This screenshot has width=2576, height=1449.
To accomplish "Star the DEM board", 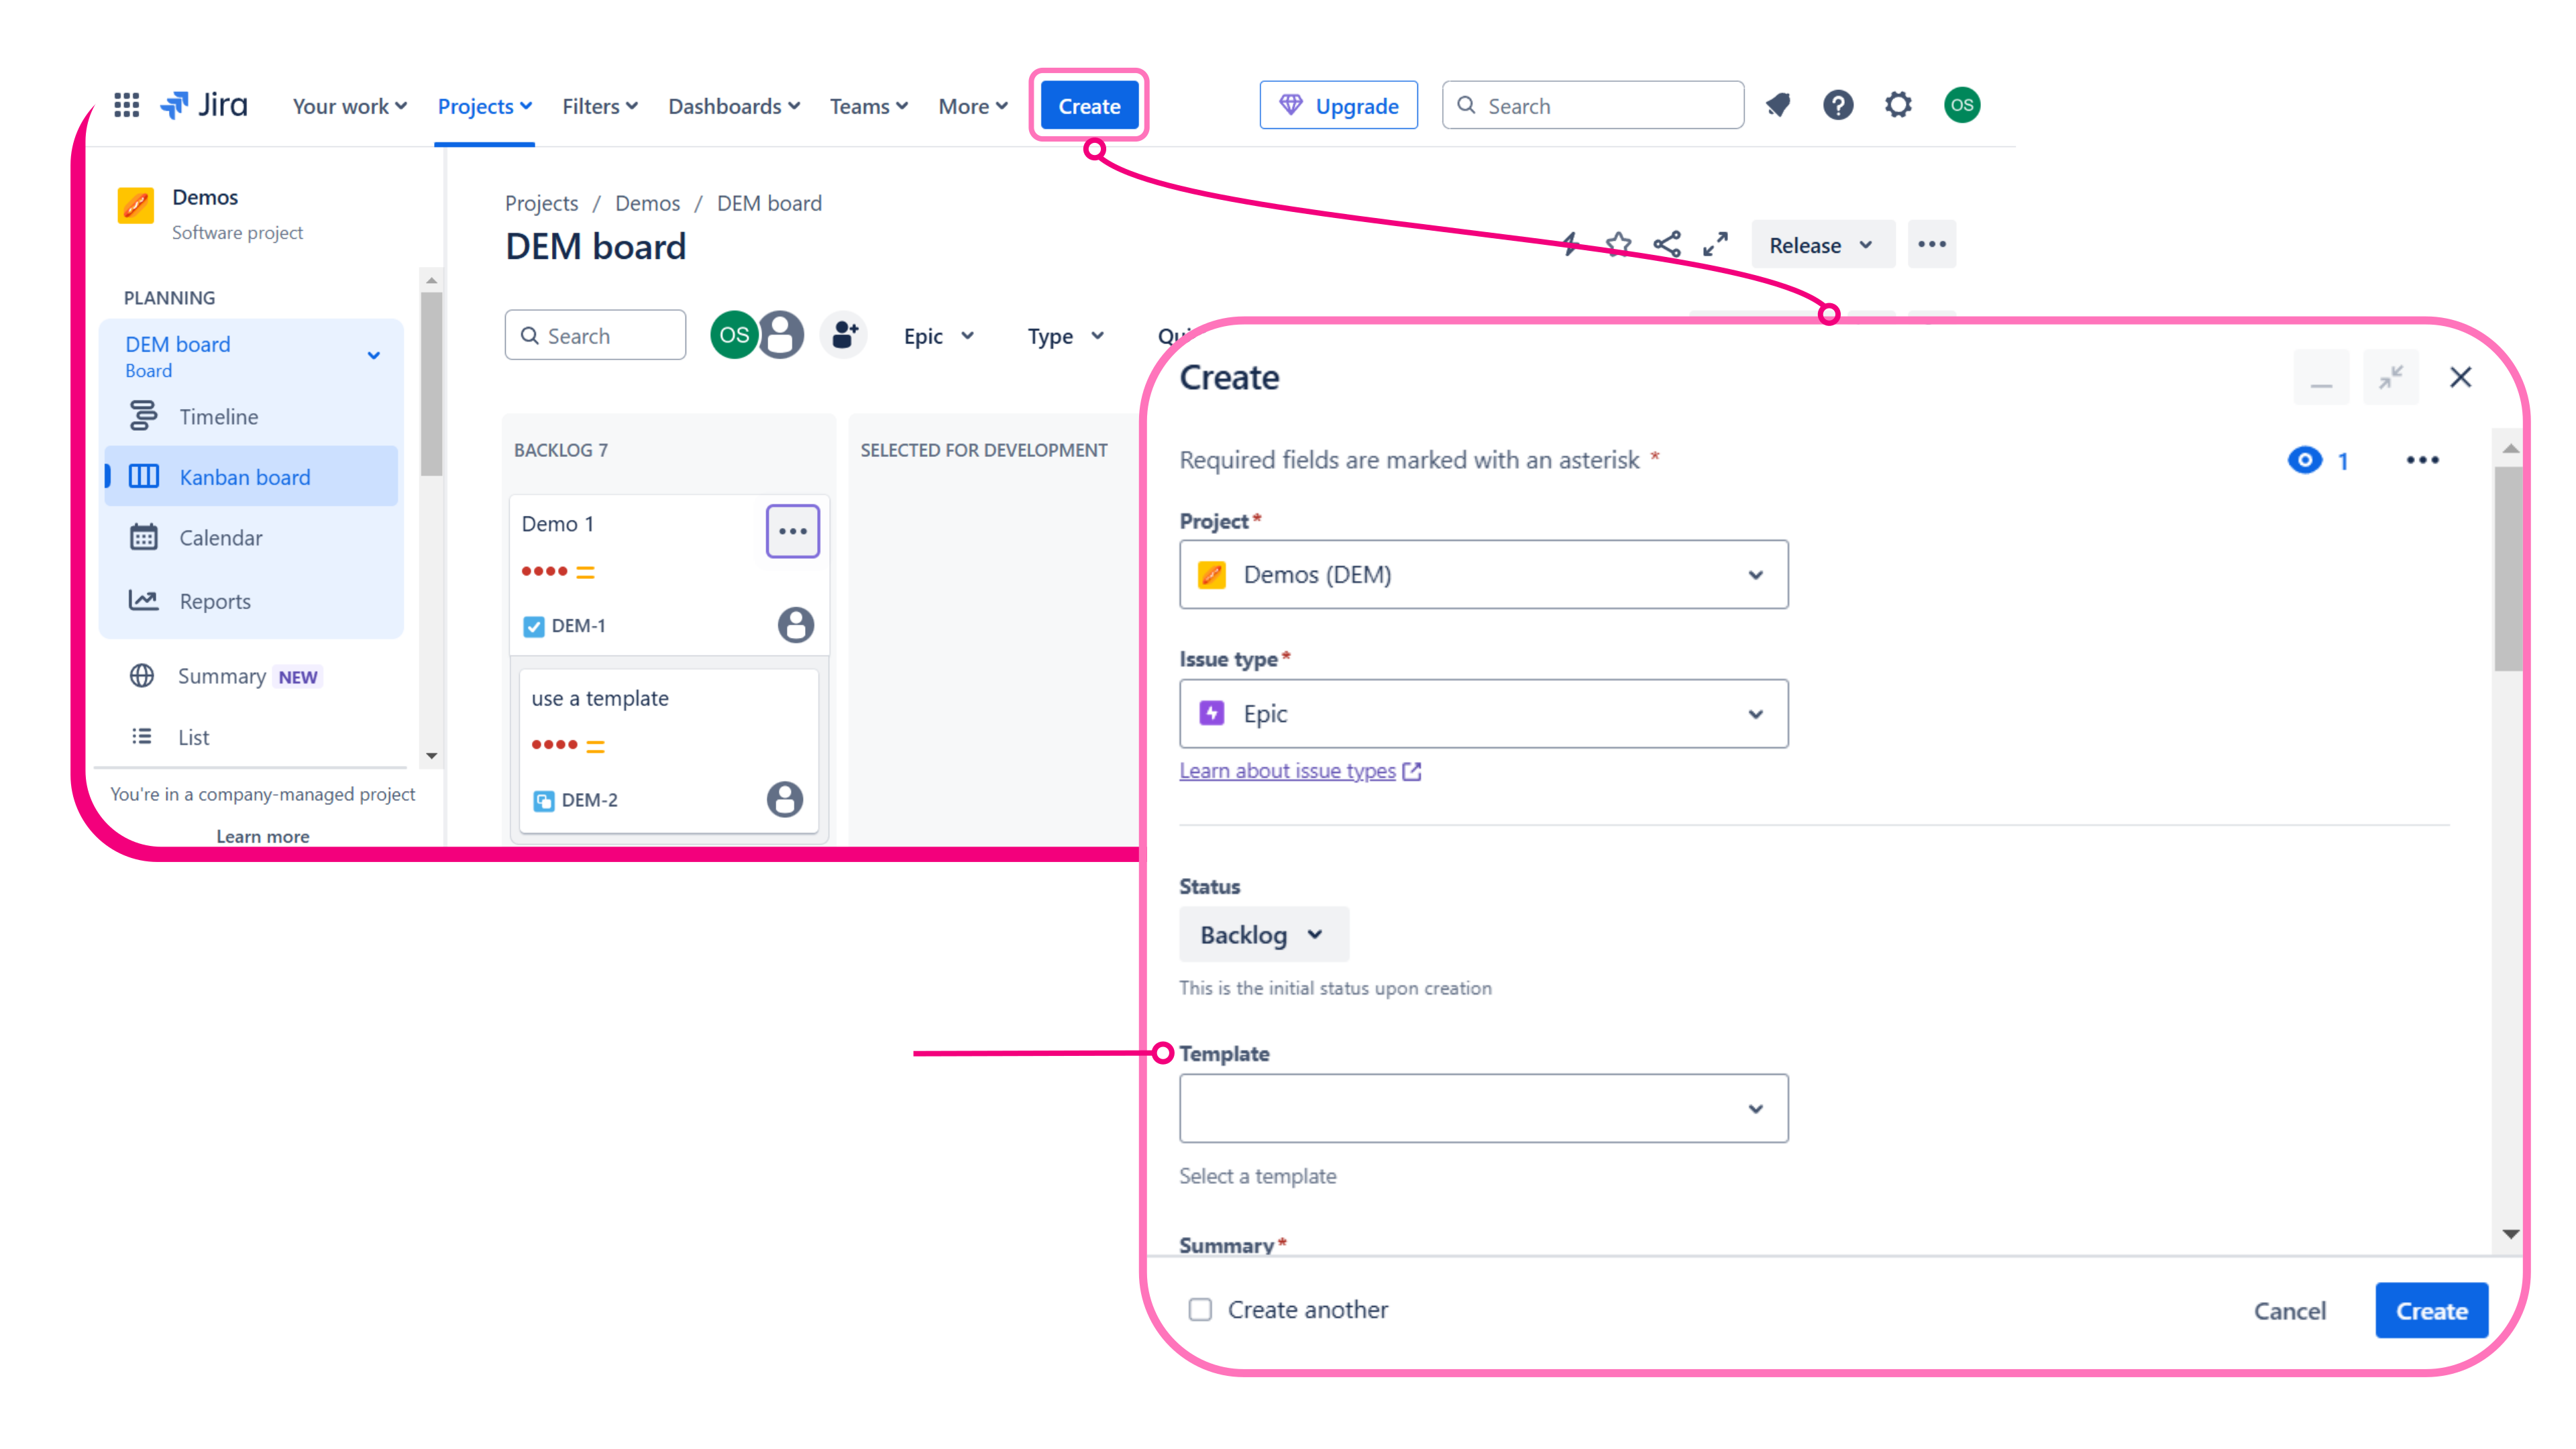I will 1618,243.
